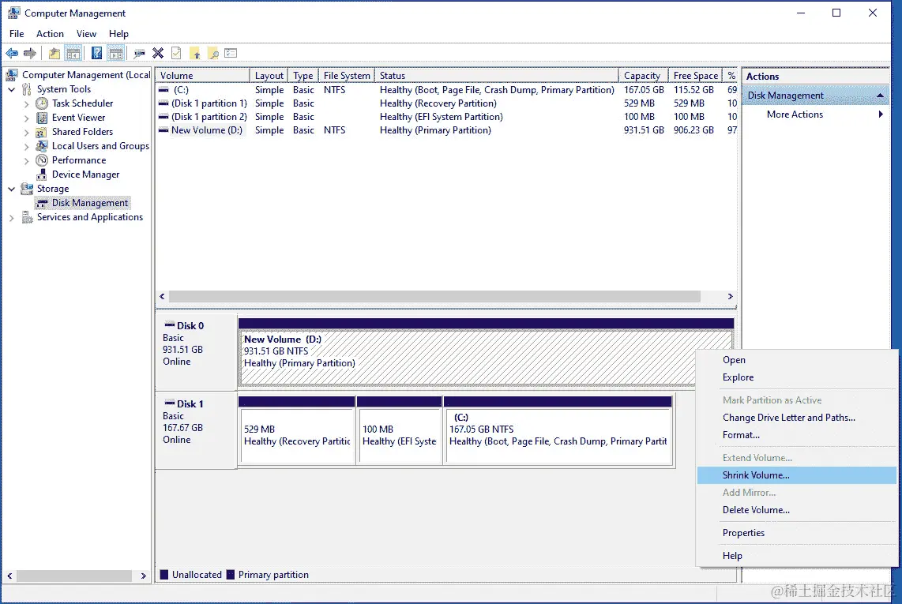The image size is (902, 604).
Task: Choose Delete Volume from context menu
Action: pos(756,510)
